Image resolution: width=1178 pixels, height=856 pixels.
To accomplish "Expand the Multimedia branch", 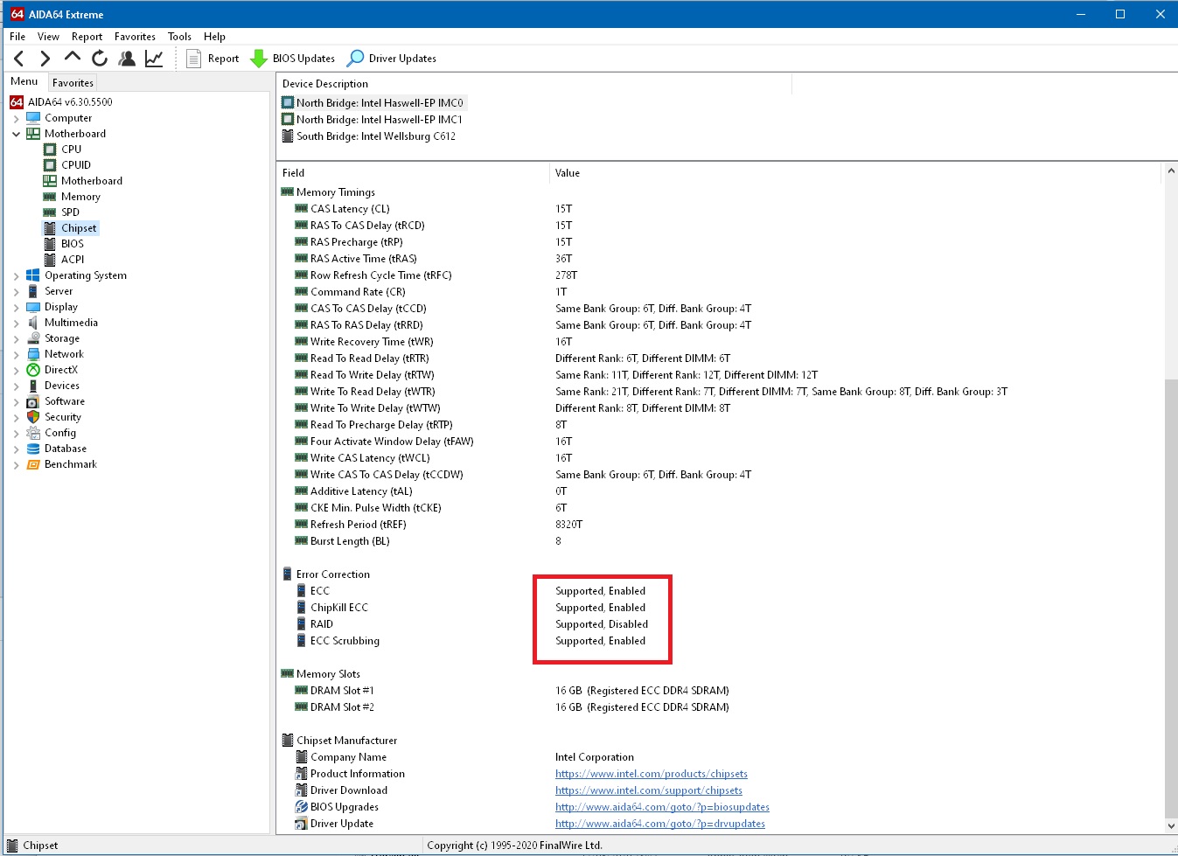I will (x=16, y=323).
